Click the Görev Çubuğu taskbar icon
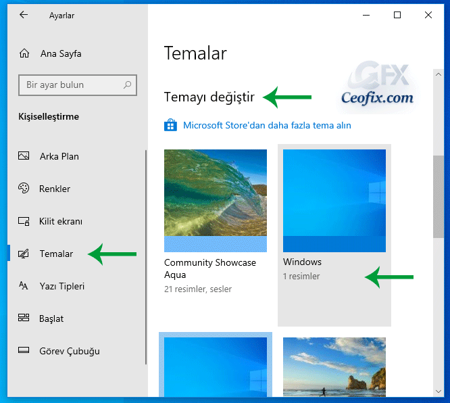The width and height of the screenshot is (450, 403). (x=24, y=350)
